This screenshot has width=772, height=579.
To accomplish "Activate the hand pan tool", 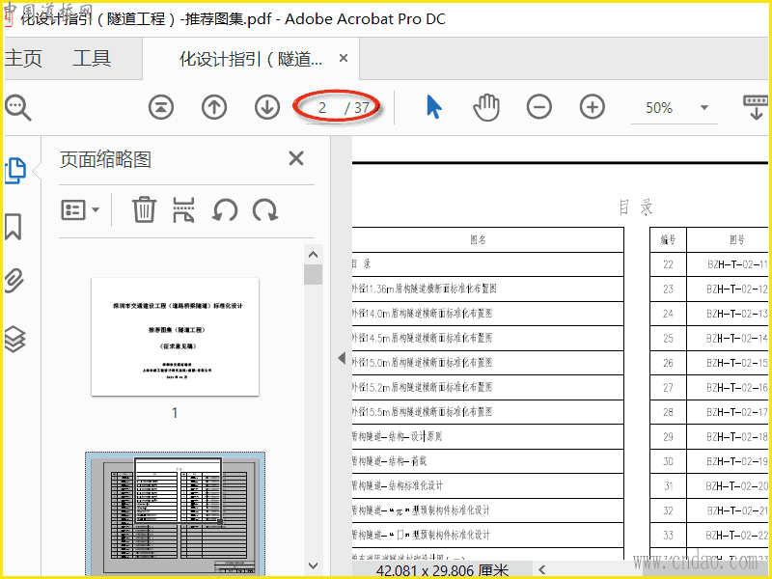I will pos(486,107).
